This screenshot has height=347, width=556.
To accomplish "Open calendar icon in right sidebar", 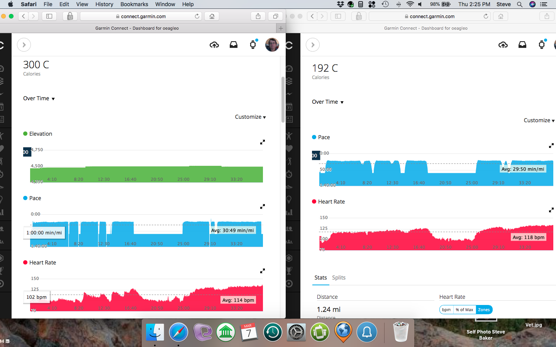I will (x=289, y=107).
